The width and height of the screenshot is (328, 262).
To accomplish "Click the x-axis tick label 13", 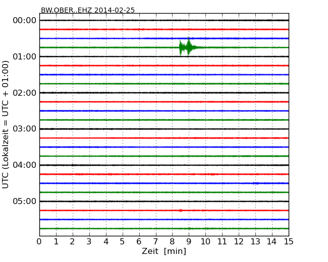I will point(255,242).
